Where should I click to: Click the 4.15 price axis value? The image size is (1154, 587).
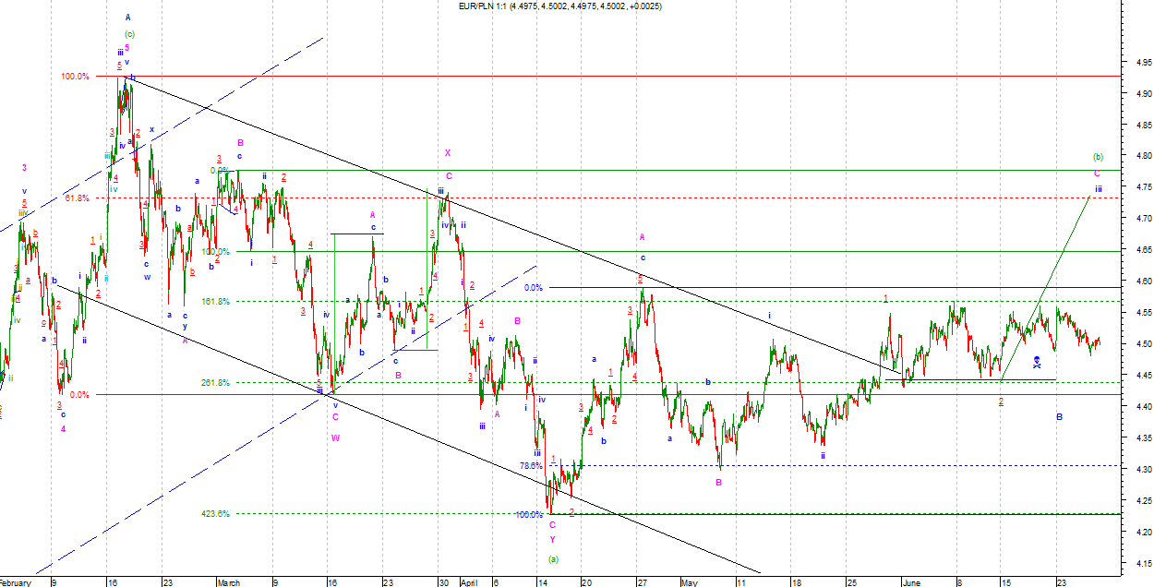point(1138,563)
